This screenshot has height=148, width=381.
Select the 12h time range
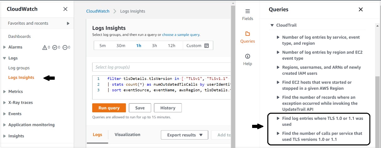tap(171, 46)
